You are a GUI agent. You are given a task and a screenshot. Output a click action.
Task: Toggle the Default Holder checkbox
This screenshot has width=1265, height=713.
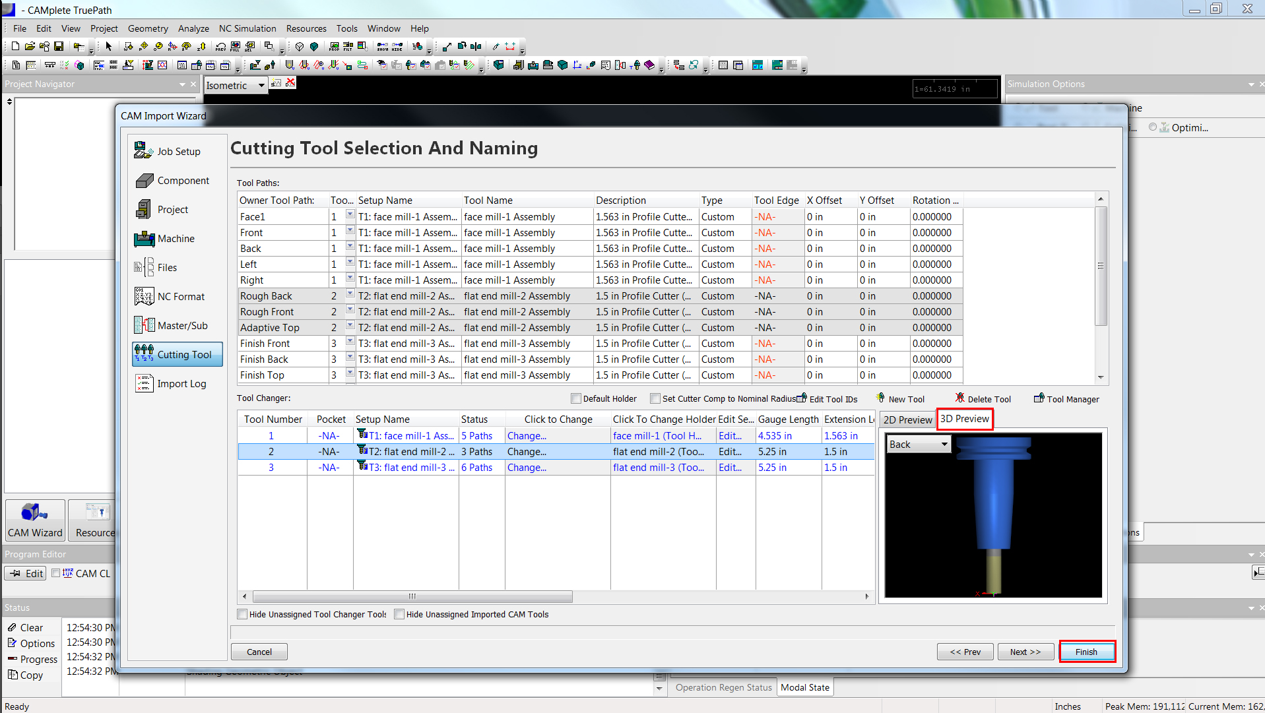tap(576, 398)
